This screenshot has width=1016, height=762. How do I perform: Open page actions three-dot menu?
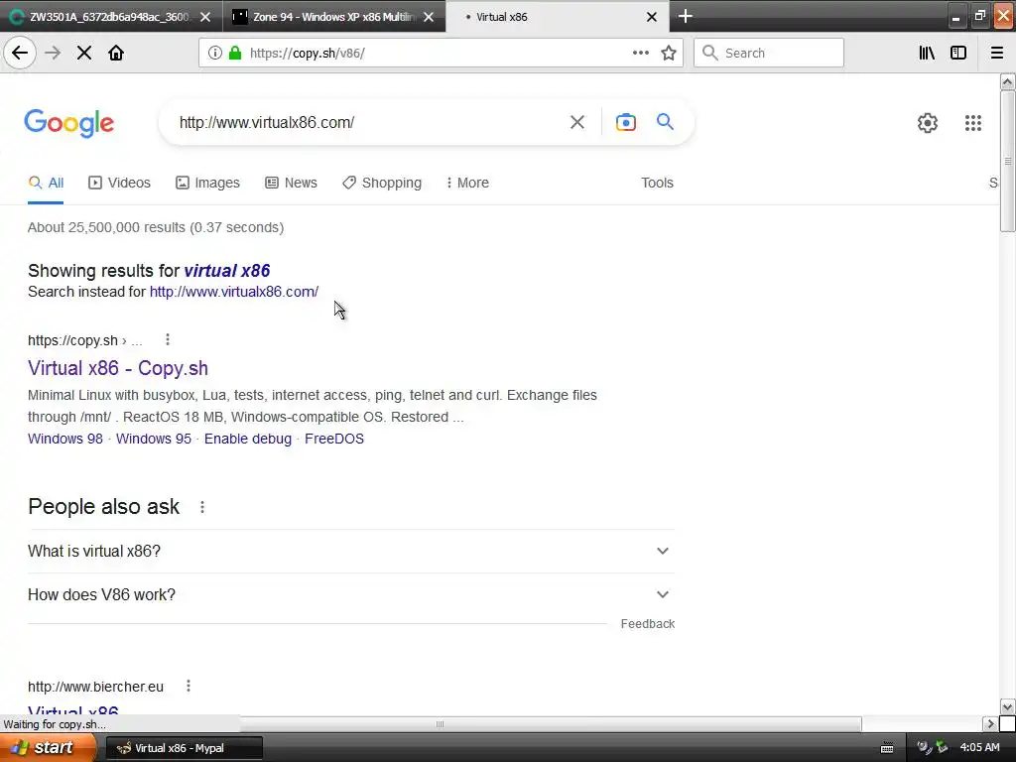pos(640,54)
